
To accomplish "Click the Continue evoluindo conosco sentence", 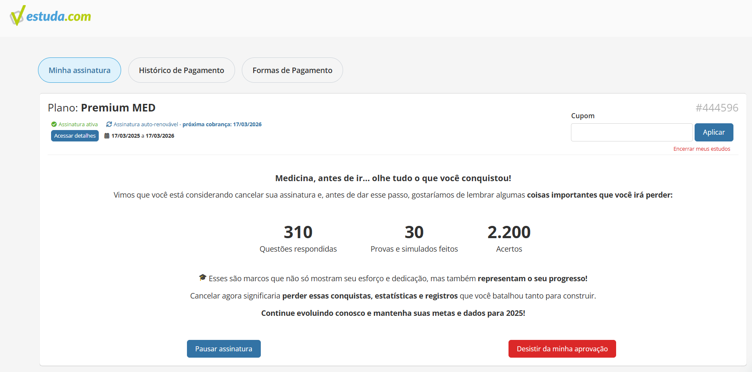I will (x=393, y=313).
